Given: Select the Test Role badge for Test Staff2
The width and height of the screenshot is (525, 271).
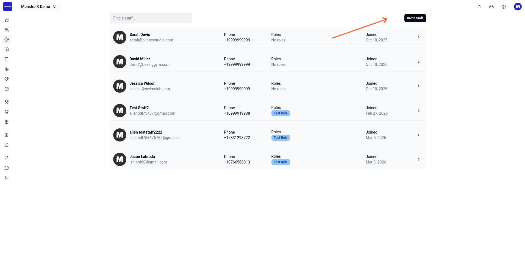Looking at the screenshot, I should point(280,113).
